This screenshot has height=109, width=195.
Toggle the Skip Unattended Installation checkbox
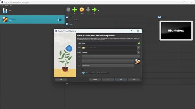[83, 69]
